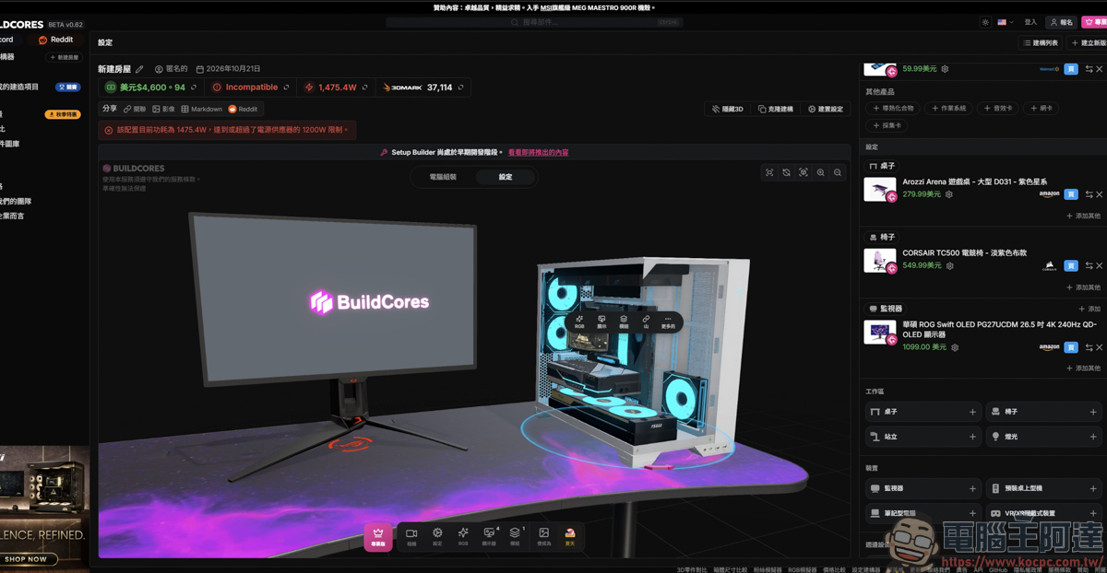The width and height of the screenshot is (1107, 573).
Task: Open RGB sparkle tool in bottom toolbar
Action: coord(463,535)
